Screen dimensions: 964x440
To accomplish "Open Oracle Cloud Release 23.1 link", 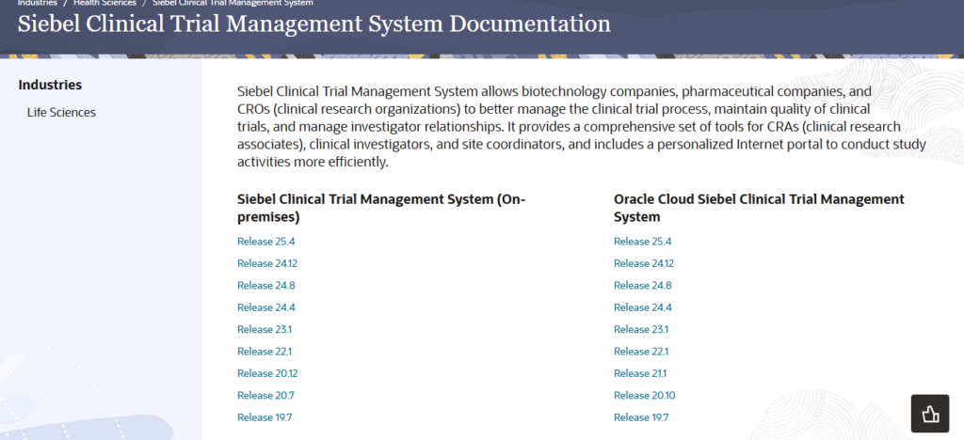I will pos(640,330).
